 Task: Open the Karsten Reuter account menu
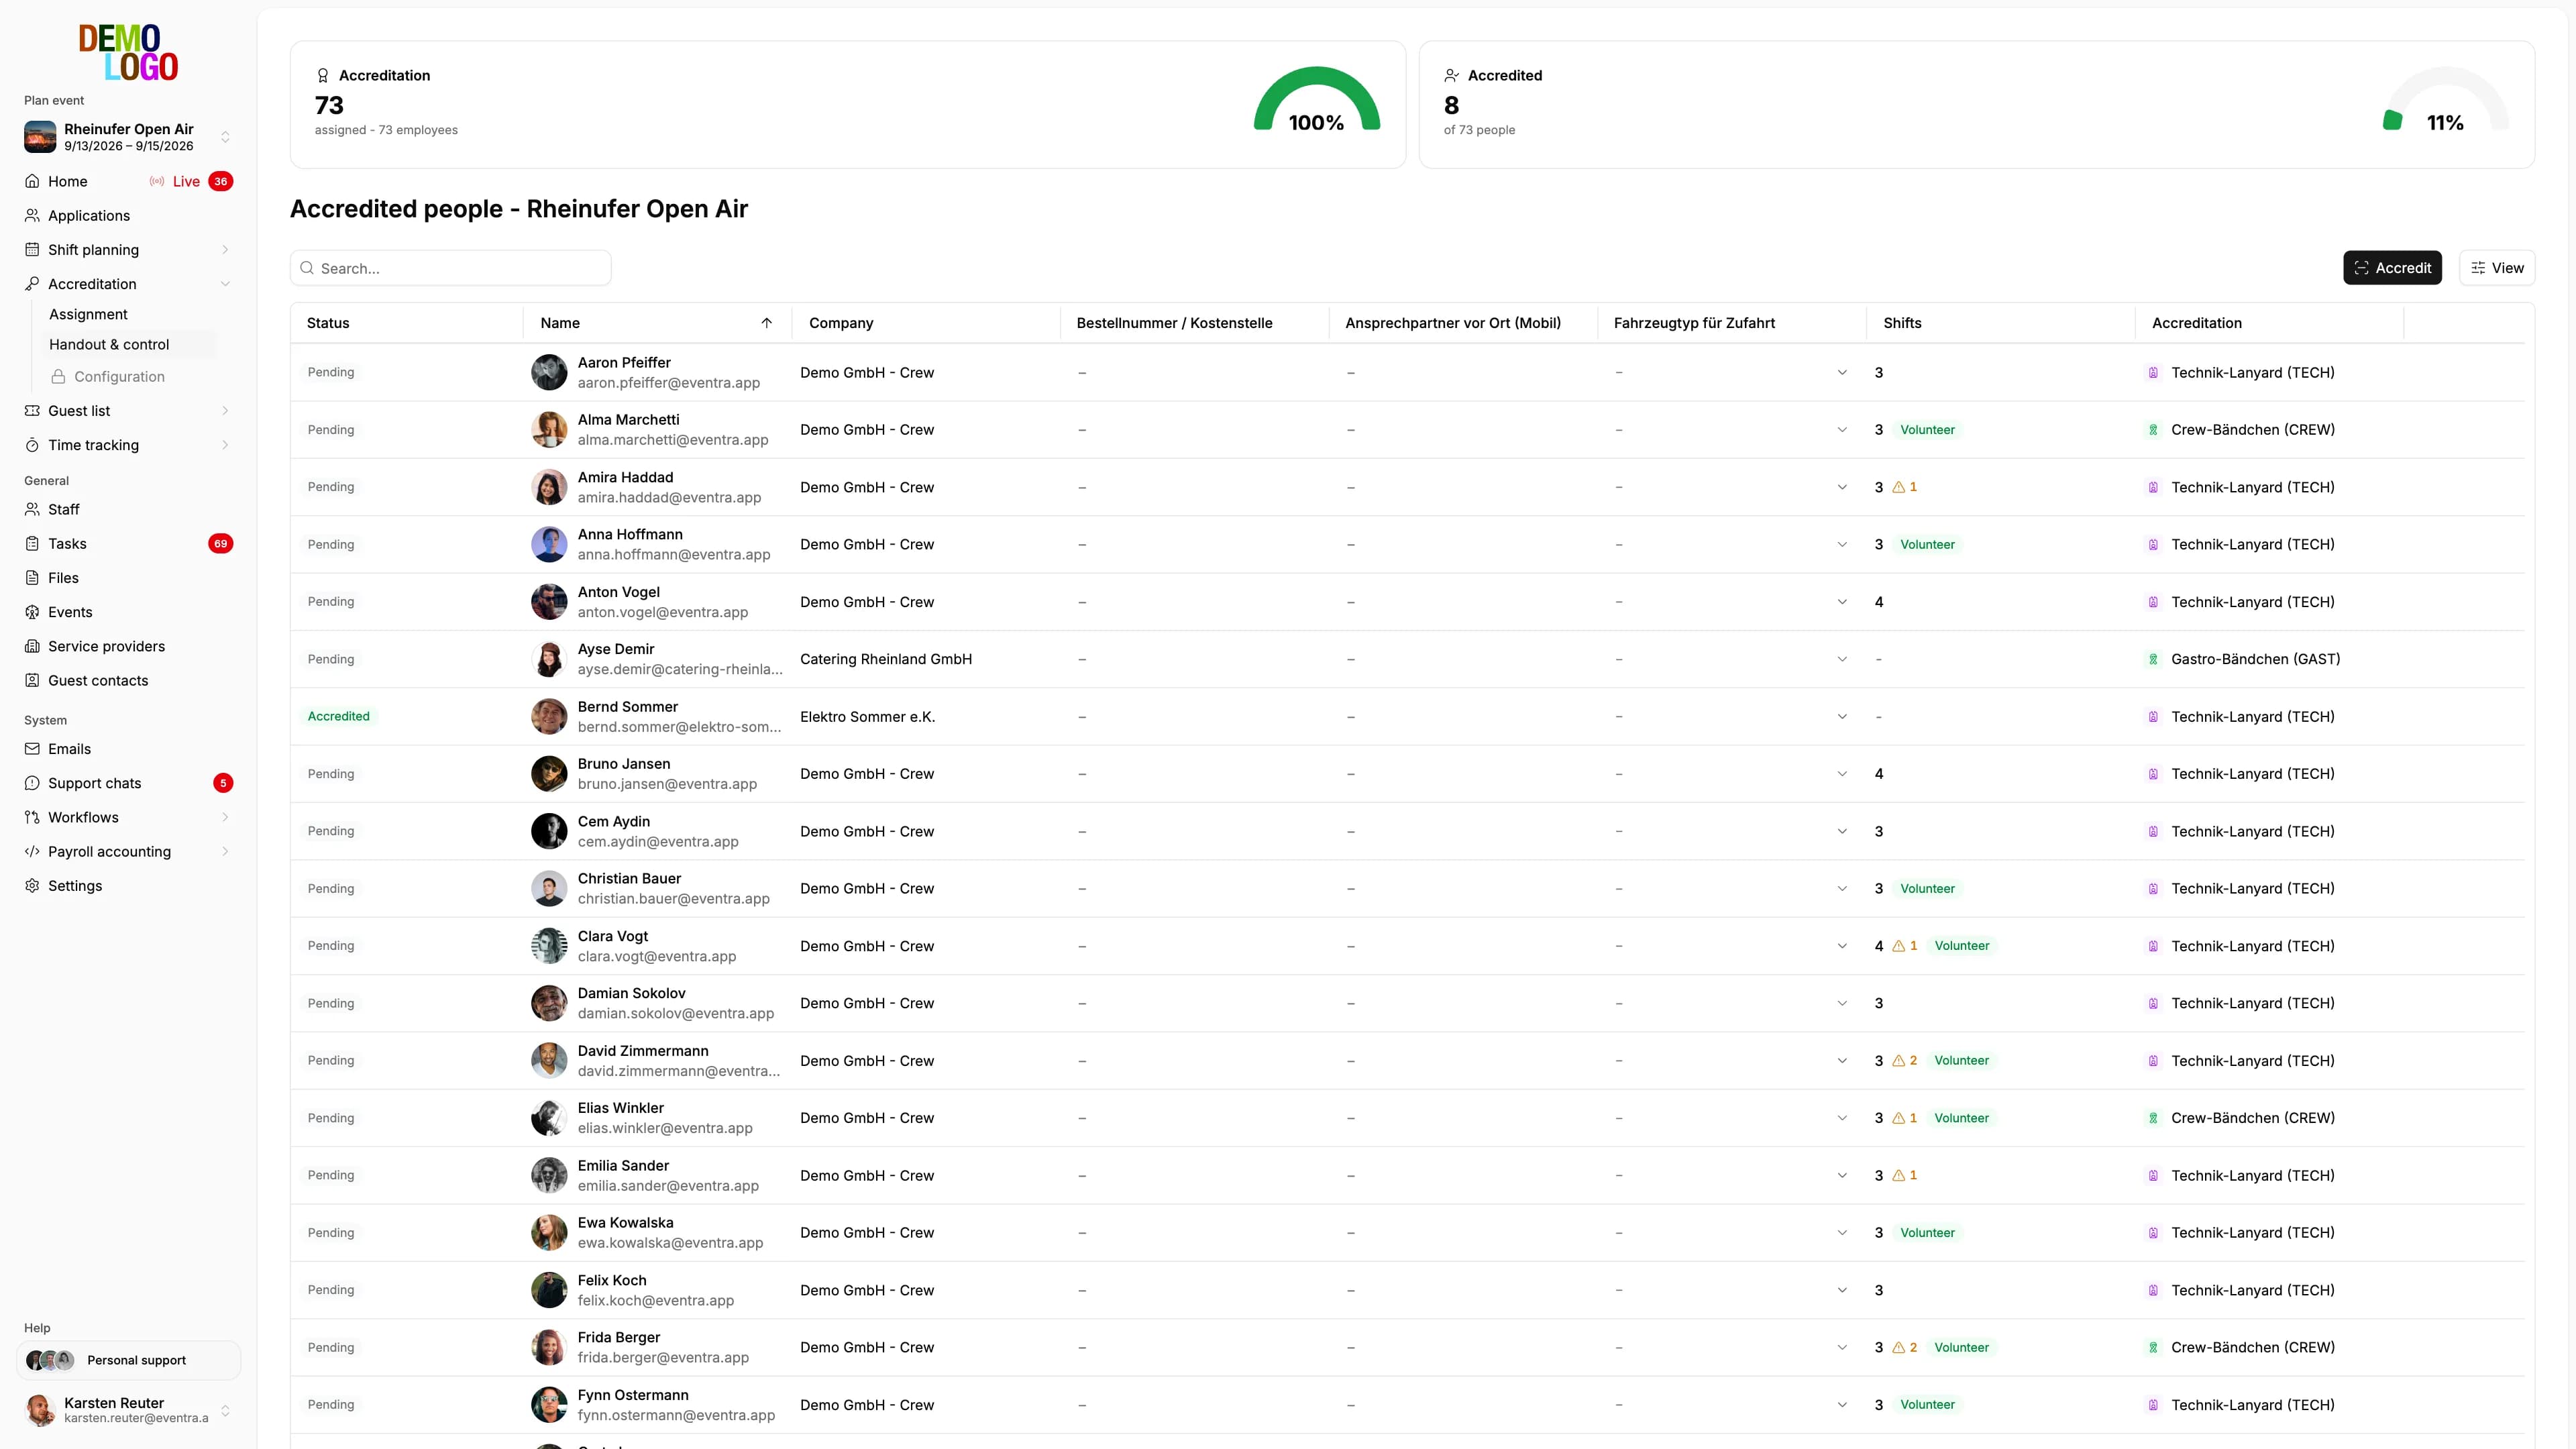point(128,1410)
